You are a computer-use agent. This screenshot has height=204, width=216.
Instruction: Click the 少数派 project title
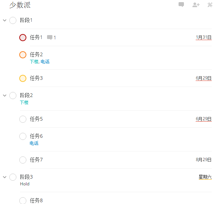[20, 5]
